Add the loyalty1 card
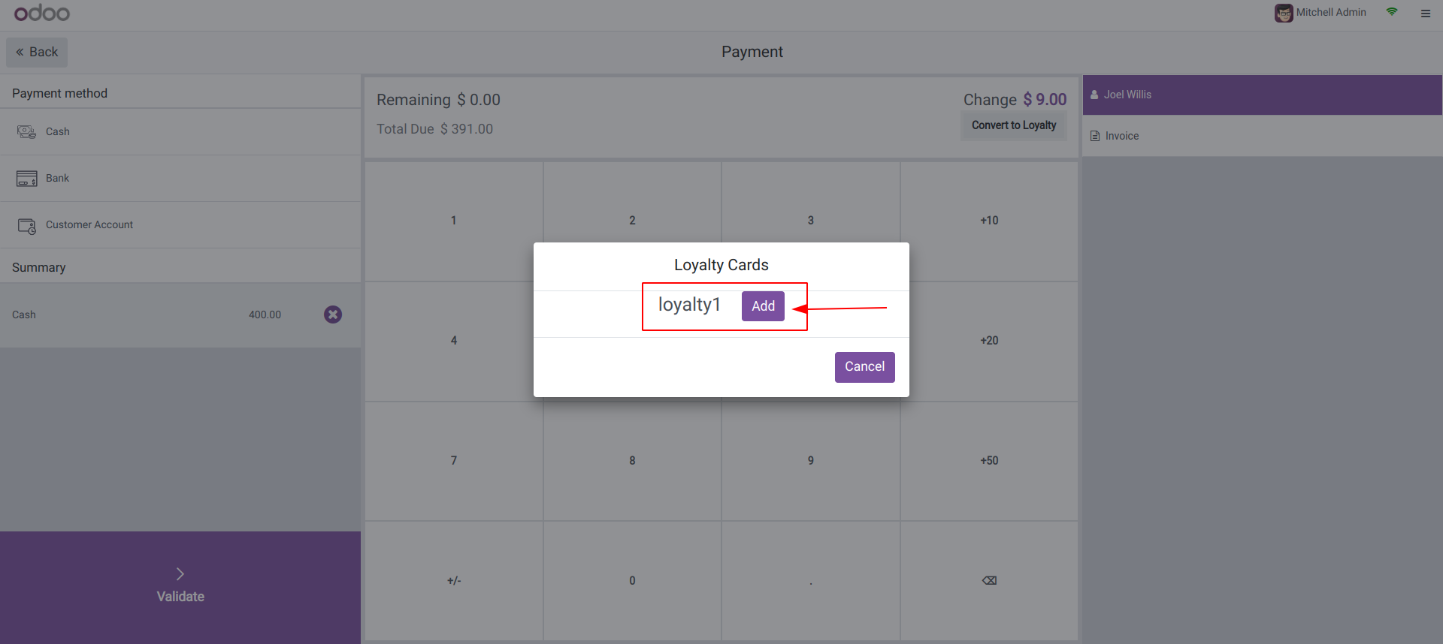 tap(763, 306)
